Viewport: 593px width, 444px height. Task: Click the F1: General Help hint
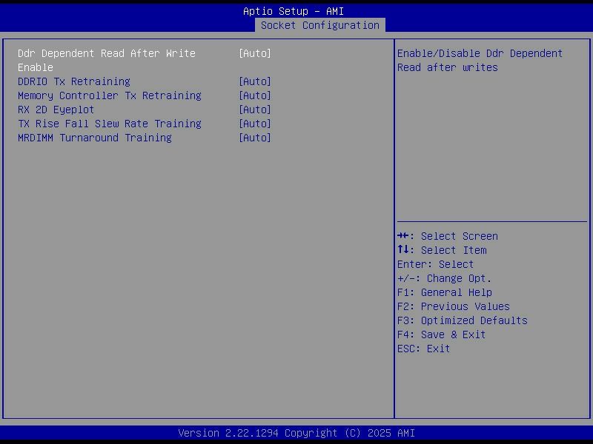(444, 292)
